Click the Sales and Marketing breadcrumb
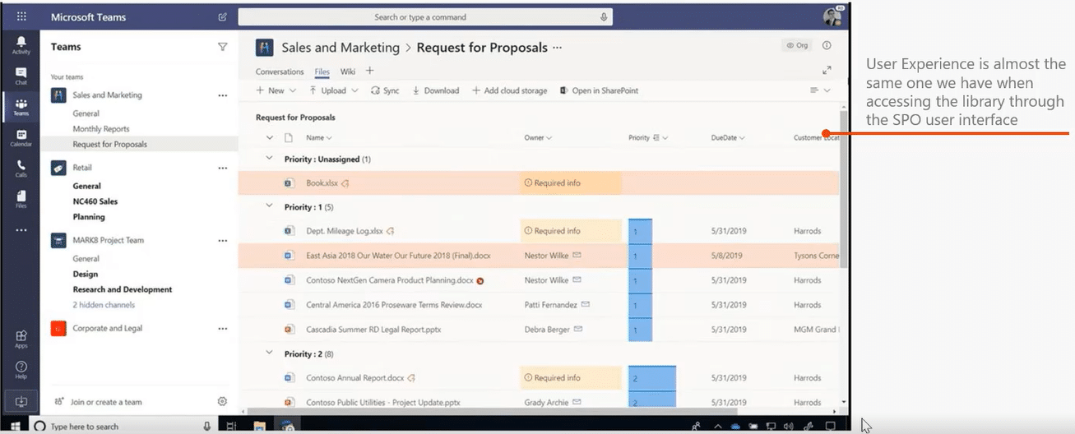1075x434 pixels. click(x=341, y=48)
